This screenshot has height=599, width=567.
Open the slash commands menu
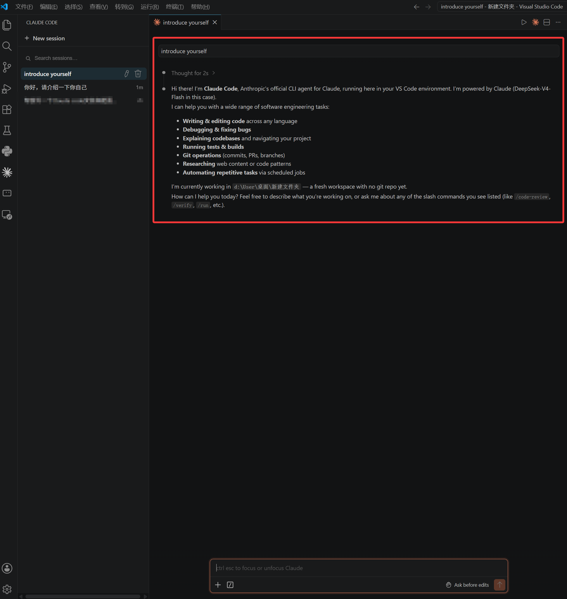click(x=230, y=585)
